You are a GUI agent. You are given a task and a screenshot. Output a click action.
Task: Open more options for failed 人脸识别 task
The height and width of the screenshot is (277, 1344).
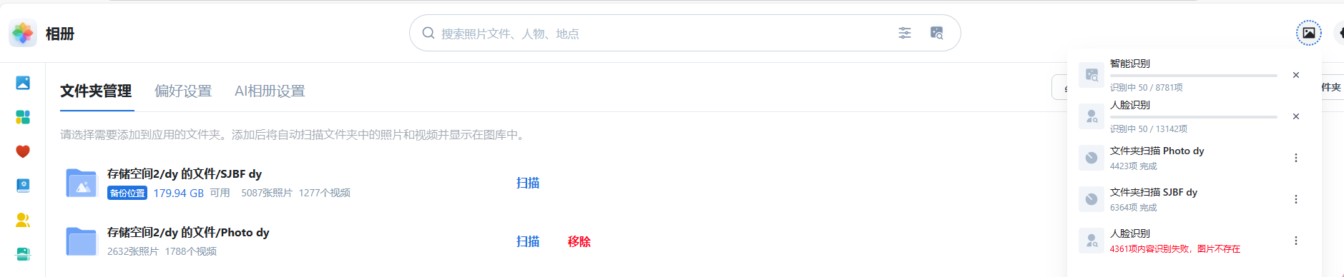point(1296,241)
